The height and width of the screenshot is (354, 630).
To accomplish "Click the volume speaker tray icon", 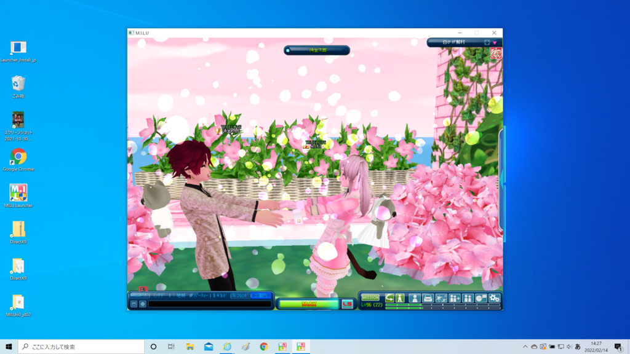I will (569, 347).
